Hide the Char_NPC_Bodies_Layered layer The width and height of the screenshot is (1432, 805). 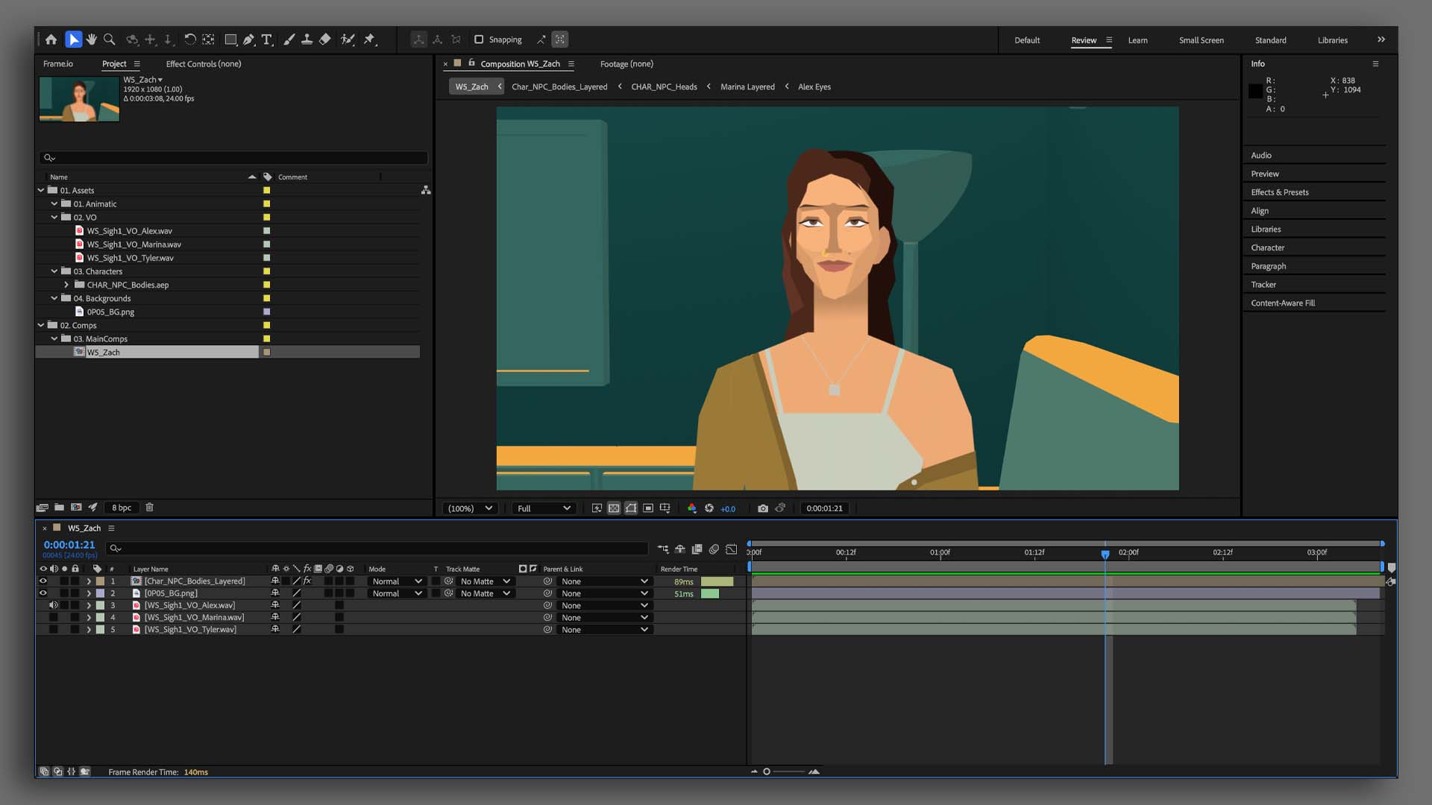pyautogui.click(x=43, y=581)
